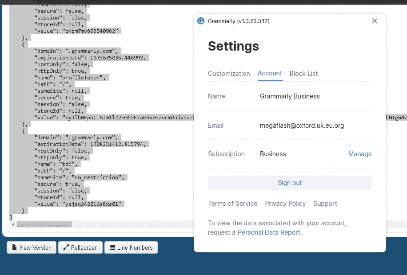407x275 pixels.
Task: Click the New Version file icon
Action: pyautogui.click(x=15, y=247)
